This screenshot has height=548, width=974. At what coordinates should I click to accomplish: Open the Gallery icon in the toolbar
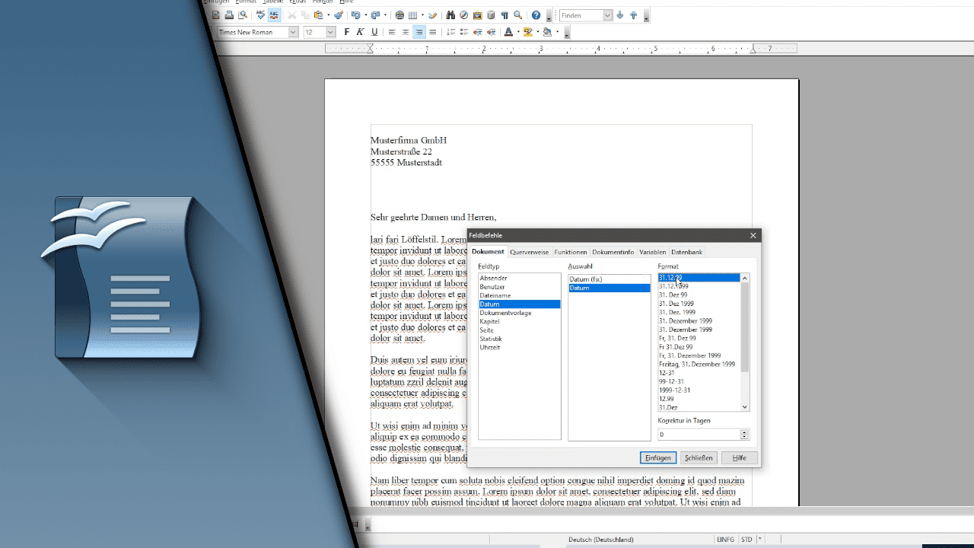click(x=477, y=14)
